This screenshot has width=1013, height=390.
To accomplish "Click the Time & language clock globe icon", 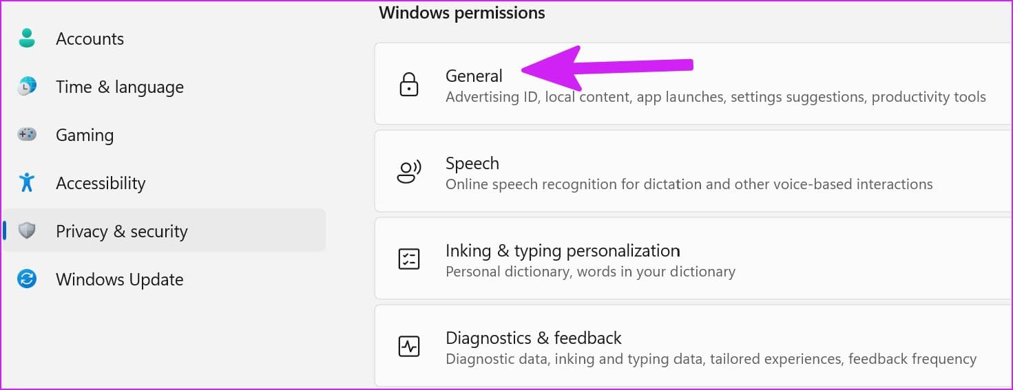I will coord(27,87).
